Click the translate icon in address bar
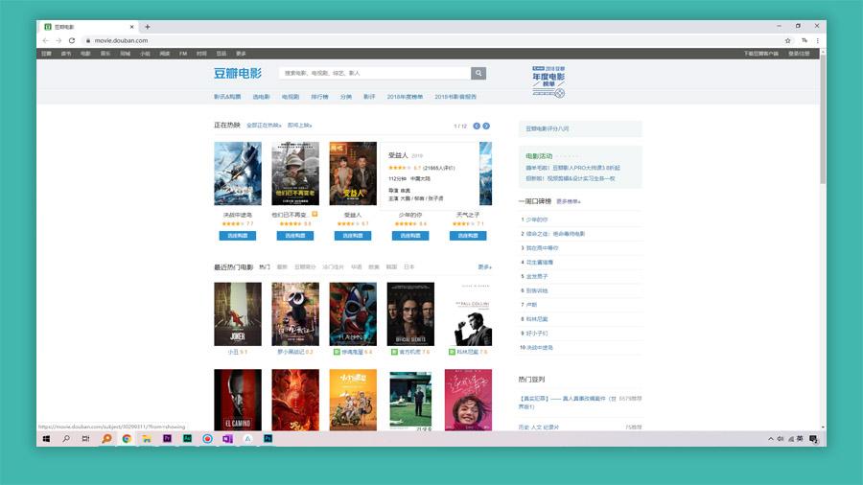863x485 pixels. click(805, 40)
